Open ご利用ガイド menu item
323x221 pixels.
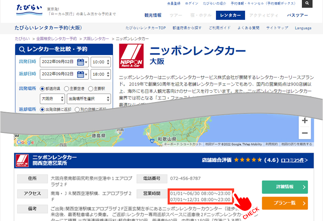click(x=220, y=28)
